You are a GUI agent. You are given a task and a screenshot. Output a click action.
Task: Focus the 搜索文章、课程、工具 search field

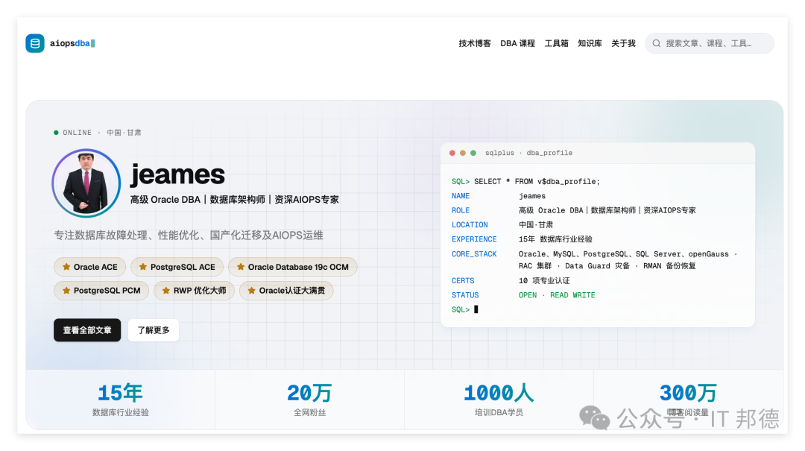coord(710,44)
